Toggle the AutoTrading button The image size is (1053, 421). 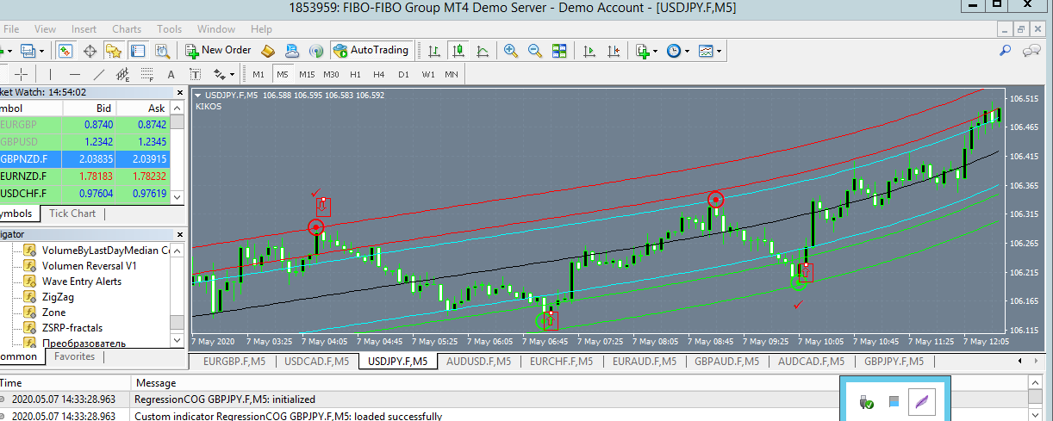pos(371,51)
